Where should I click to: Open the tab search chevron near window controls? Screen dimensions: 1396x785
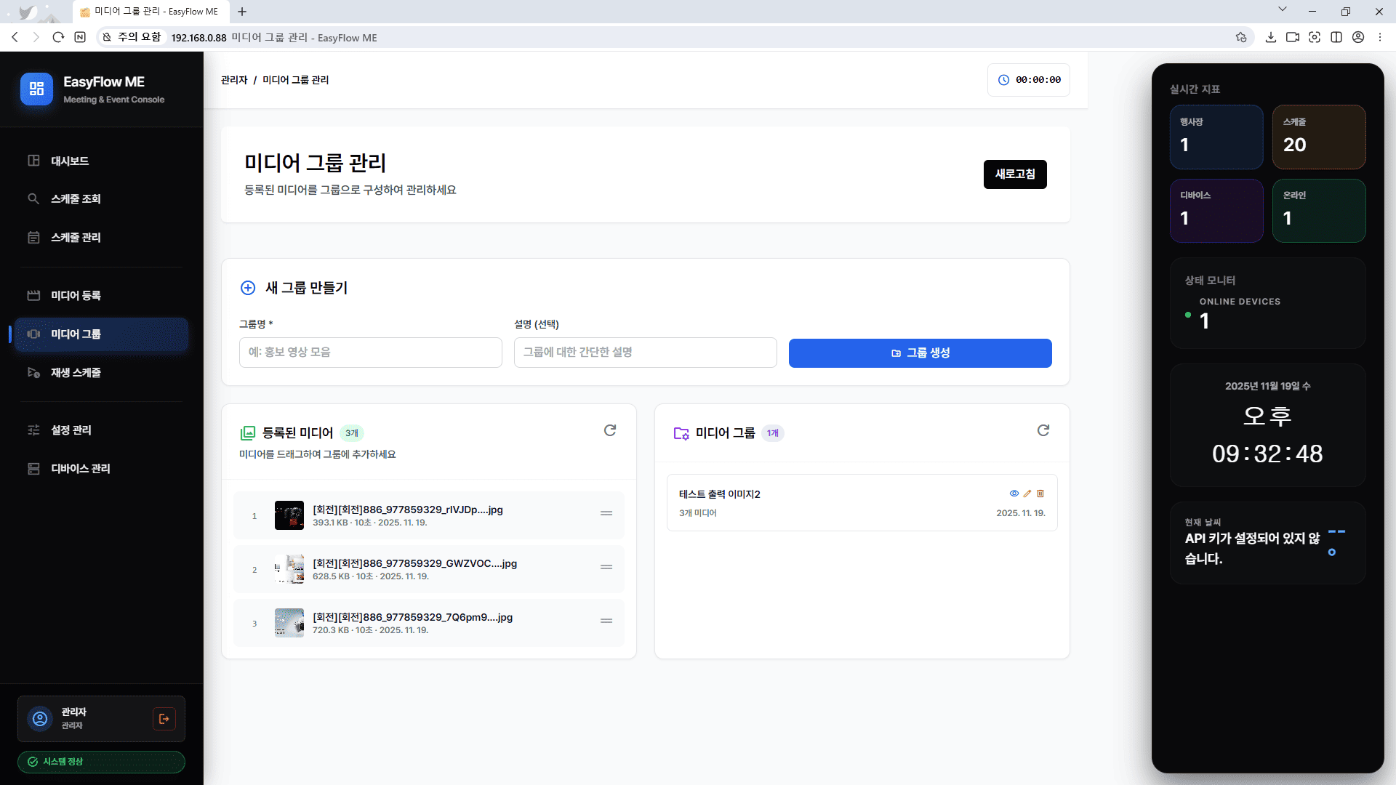click(x=1283, y=11)
